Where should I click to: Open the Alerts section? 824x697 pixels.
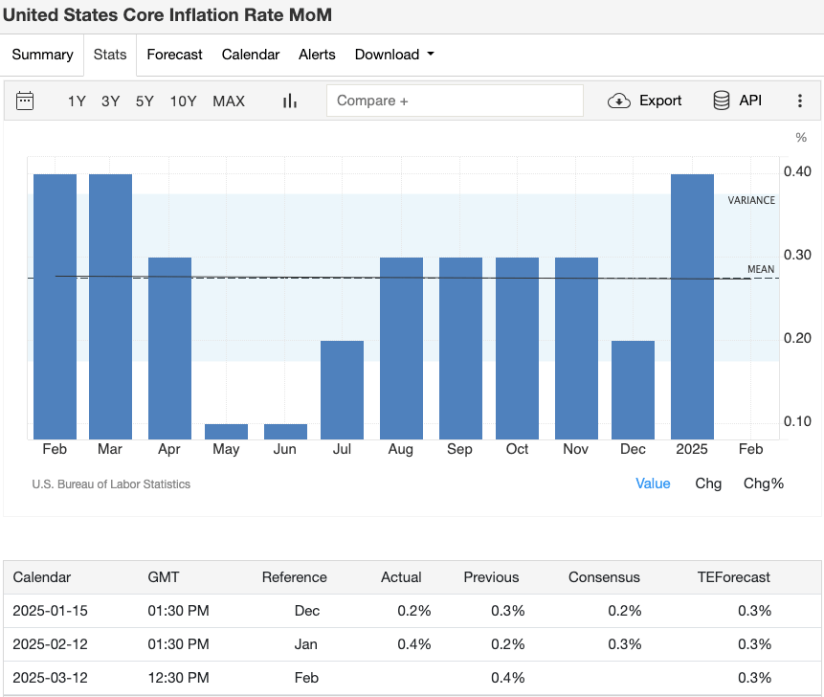tap(317, 55)
